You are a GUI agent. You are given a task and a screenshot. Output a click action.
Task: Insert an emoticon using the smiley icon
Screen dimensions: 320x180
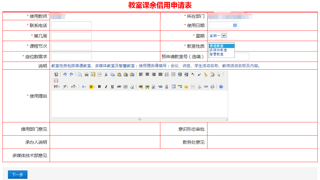(186, 87)
